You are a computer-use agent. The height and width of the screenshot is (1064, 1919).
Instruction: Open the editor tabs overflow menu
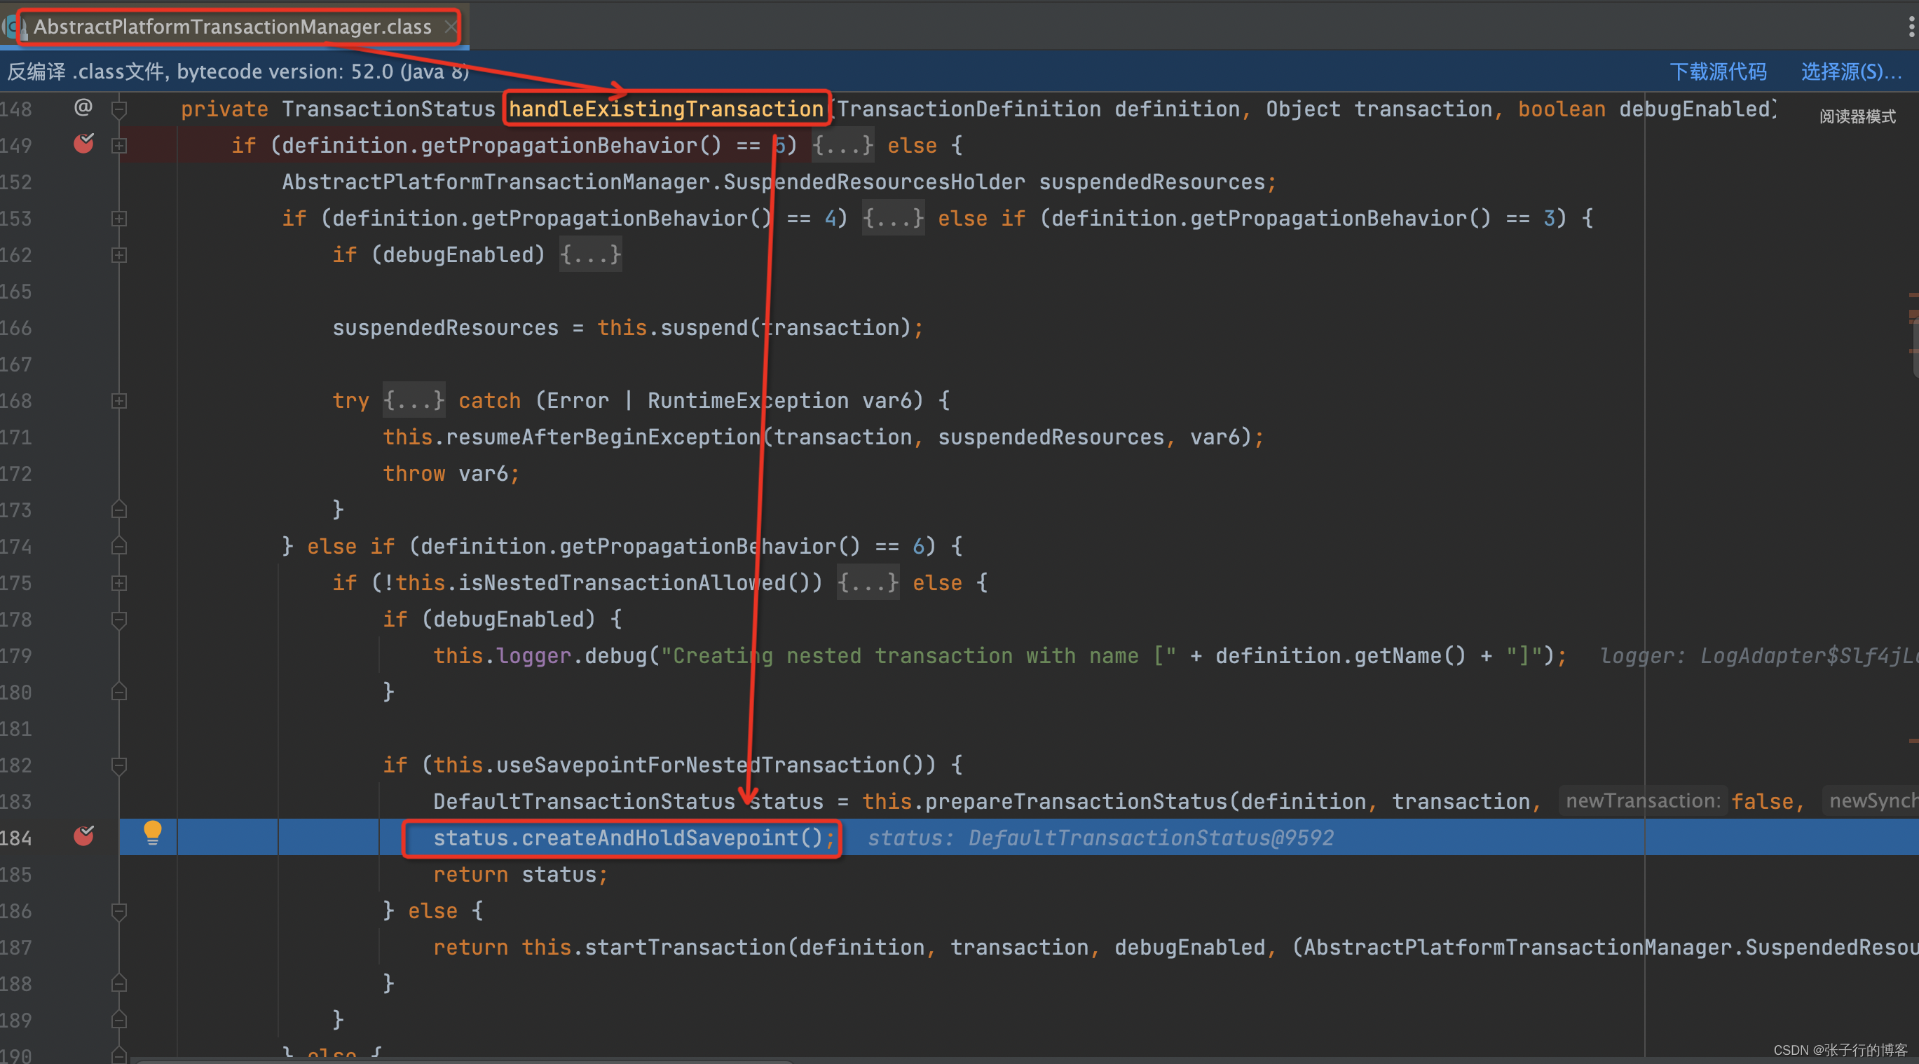(x=1910, y=27)
